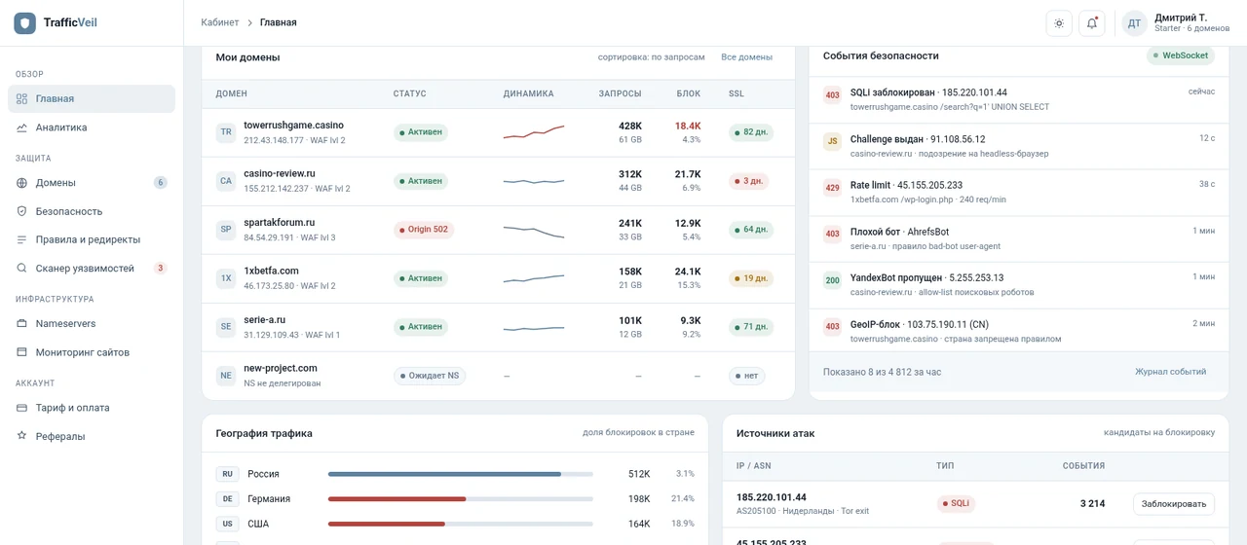Toggle the WebSocket live status pill
The width and height of the screenshot is (1247, 545).
pyautogui.click(x=1181, y=55)
